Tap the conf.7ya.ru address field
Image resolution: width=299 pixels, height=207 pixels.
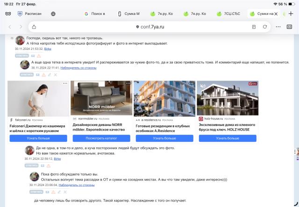149,27
